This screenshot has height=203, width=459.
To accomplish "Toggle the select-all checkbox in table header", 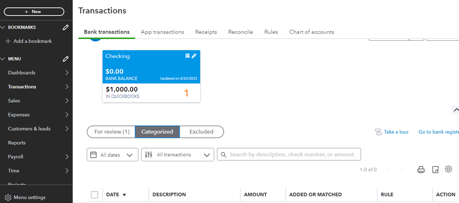I will coord(95,195).
